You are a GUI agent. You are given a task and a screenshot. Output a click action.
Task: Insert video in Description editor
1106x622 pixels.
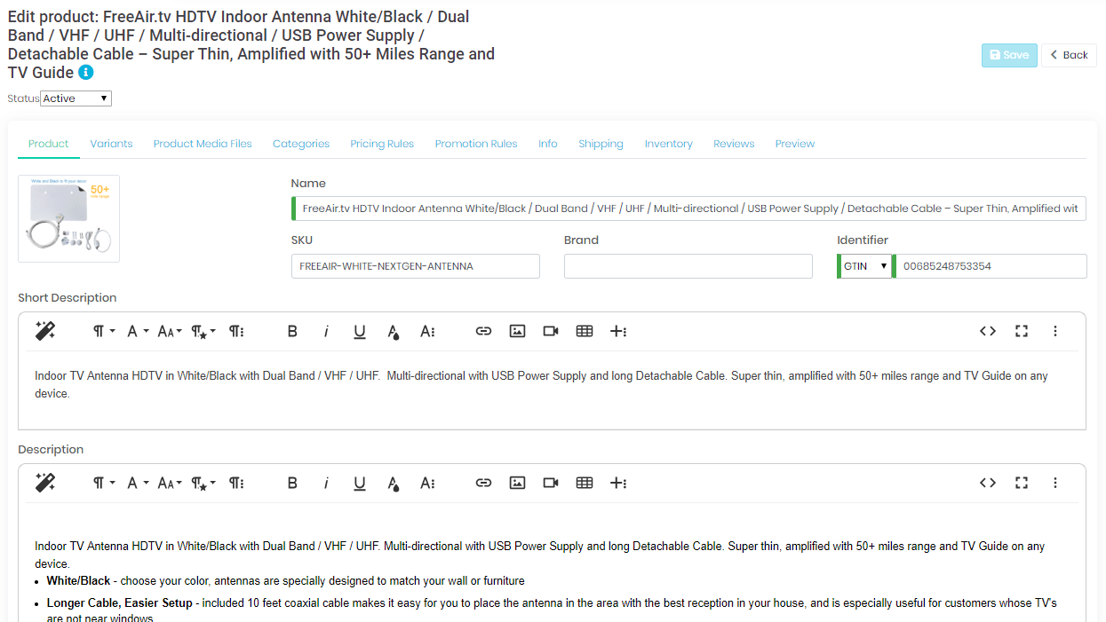(551, 483)
